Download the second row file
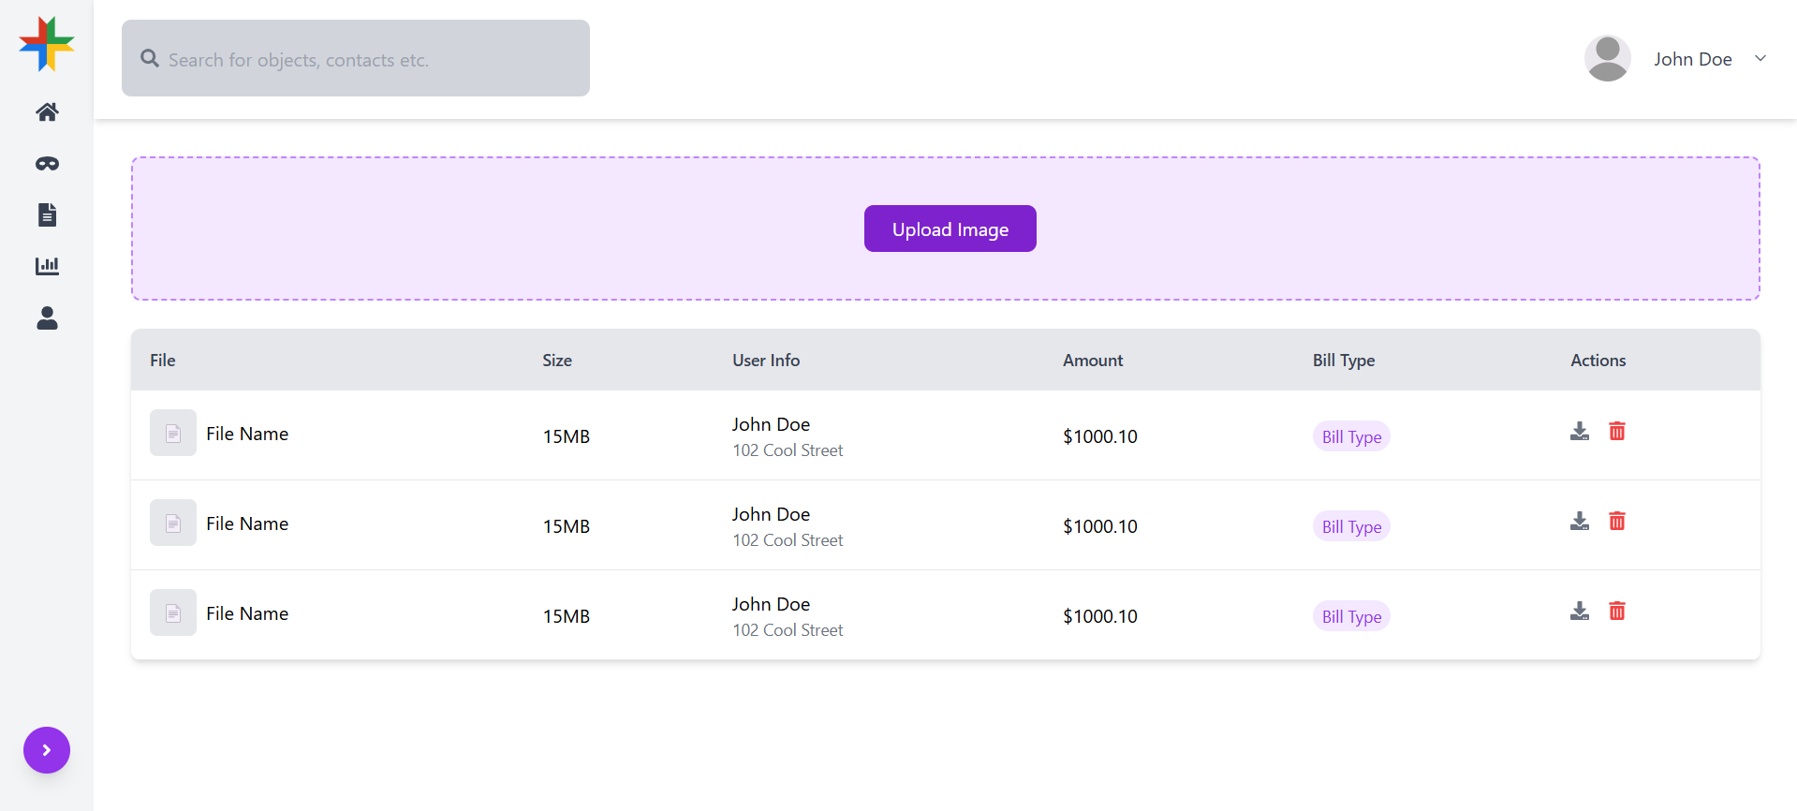 (x=1579, y=521)
